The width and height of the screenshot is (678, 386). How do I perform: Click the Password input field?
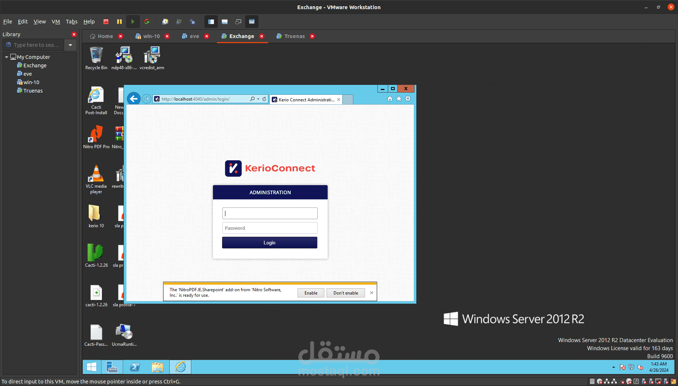point(270,228)
